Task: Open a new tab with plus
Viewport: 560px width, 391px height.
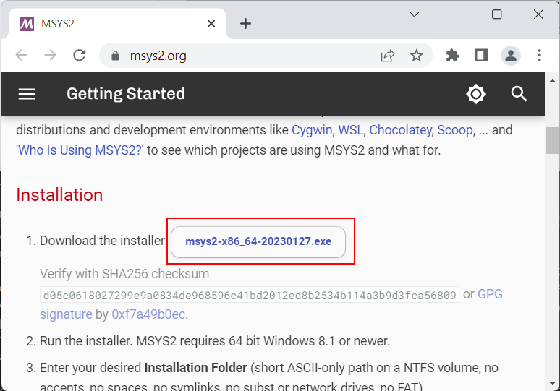Action: [x=245, y=24]
